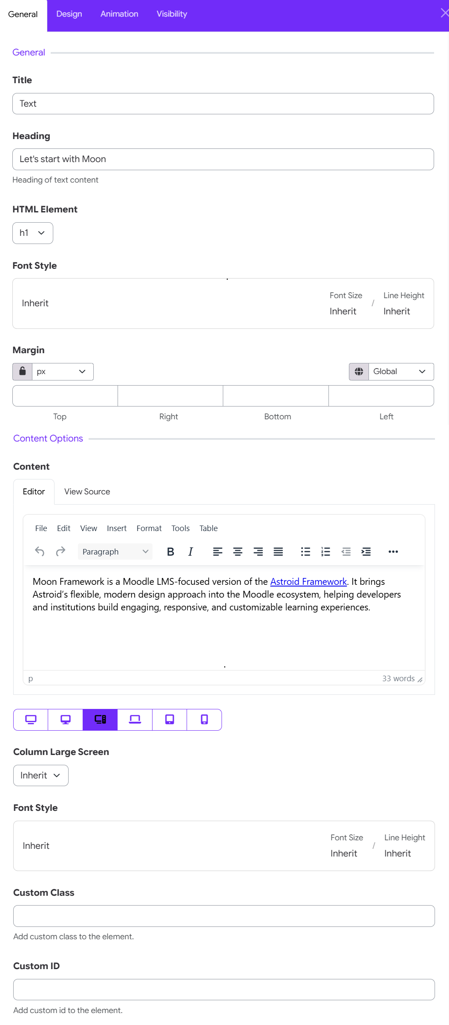Screen dimensions: 449x1025
Task: Open the Tools menu in the editor
Action: pyautogui.click(x=181, y=528)
